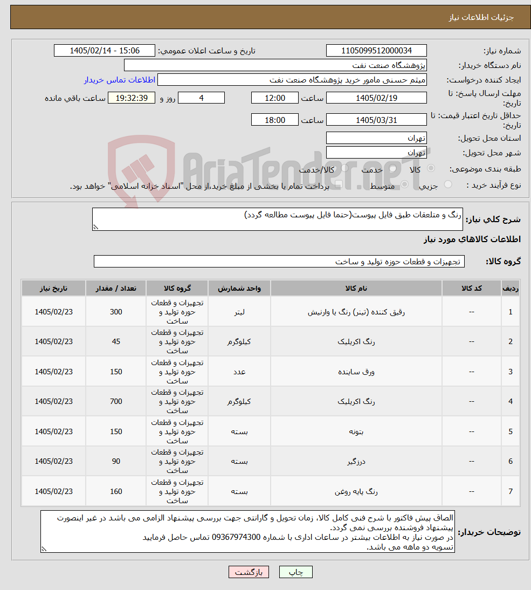Viewport: 531px width, 590px height.
Task: Click the price validity date 1405/03/31 field
Action: click(x=376, y=120)
